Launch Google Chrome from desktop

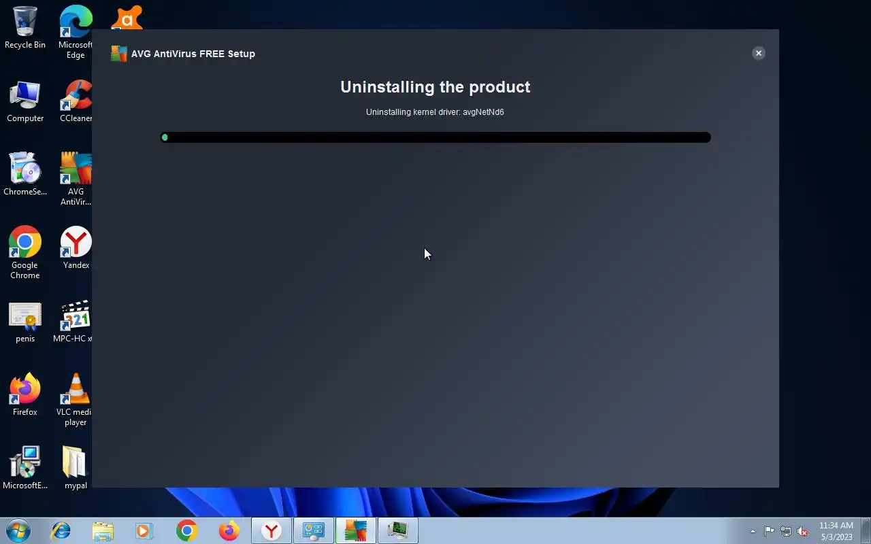[x=25, y=252]
